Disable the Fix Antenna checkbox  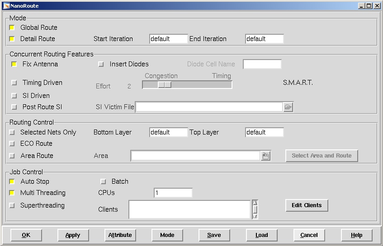click(14, 64)
